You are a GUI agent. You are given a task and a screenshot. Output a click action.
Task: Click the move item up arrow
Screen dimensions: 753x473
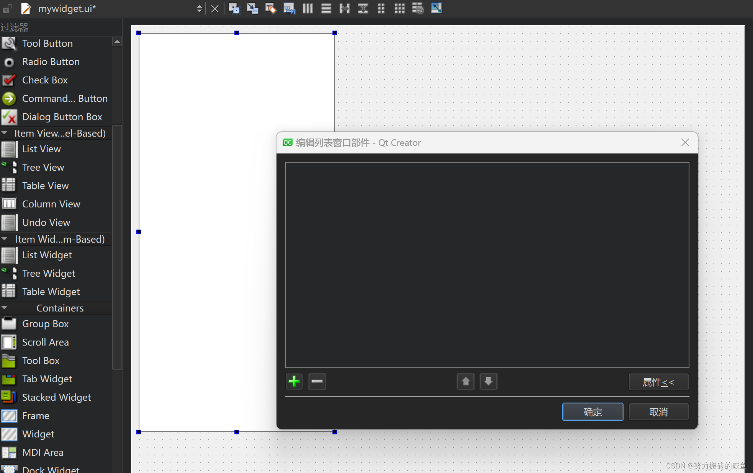(x=466, y=382)
